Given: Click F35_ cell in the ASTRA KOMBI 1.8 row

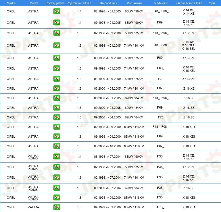Looking at the screenshot, I should click(x=161, y=197).
